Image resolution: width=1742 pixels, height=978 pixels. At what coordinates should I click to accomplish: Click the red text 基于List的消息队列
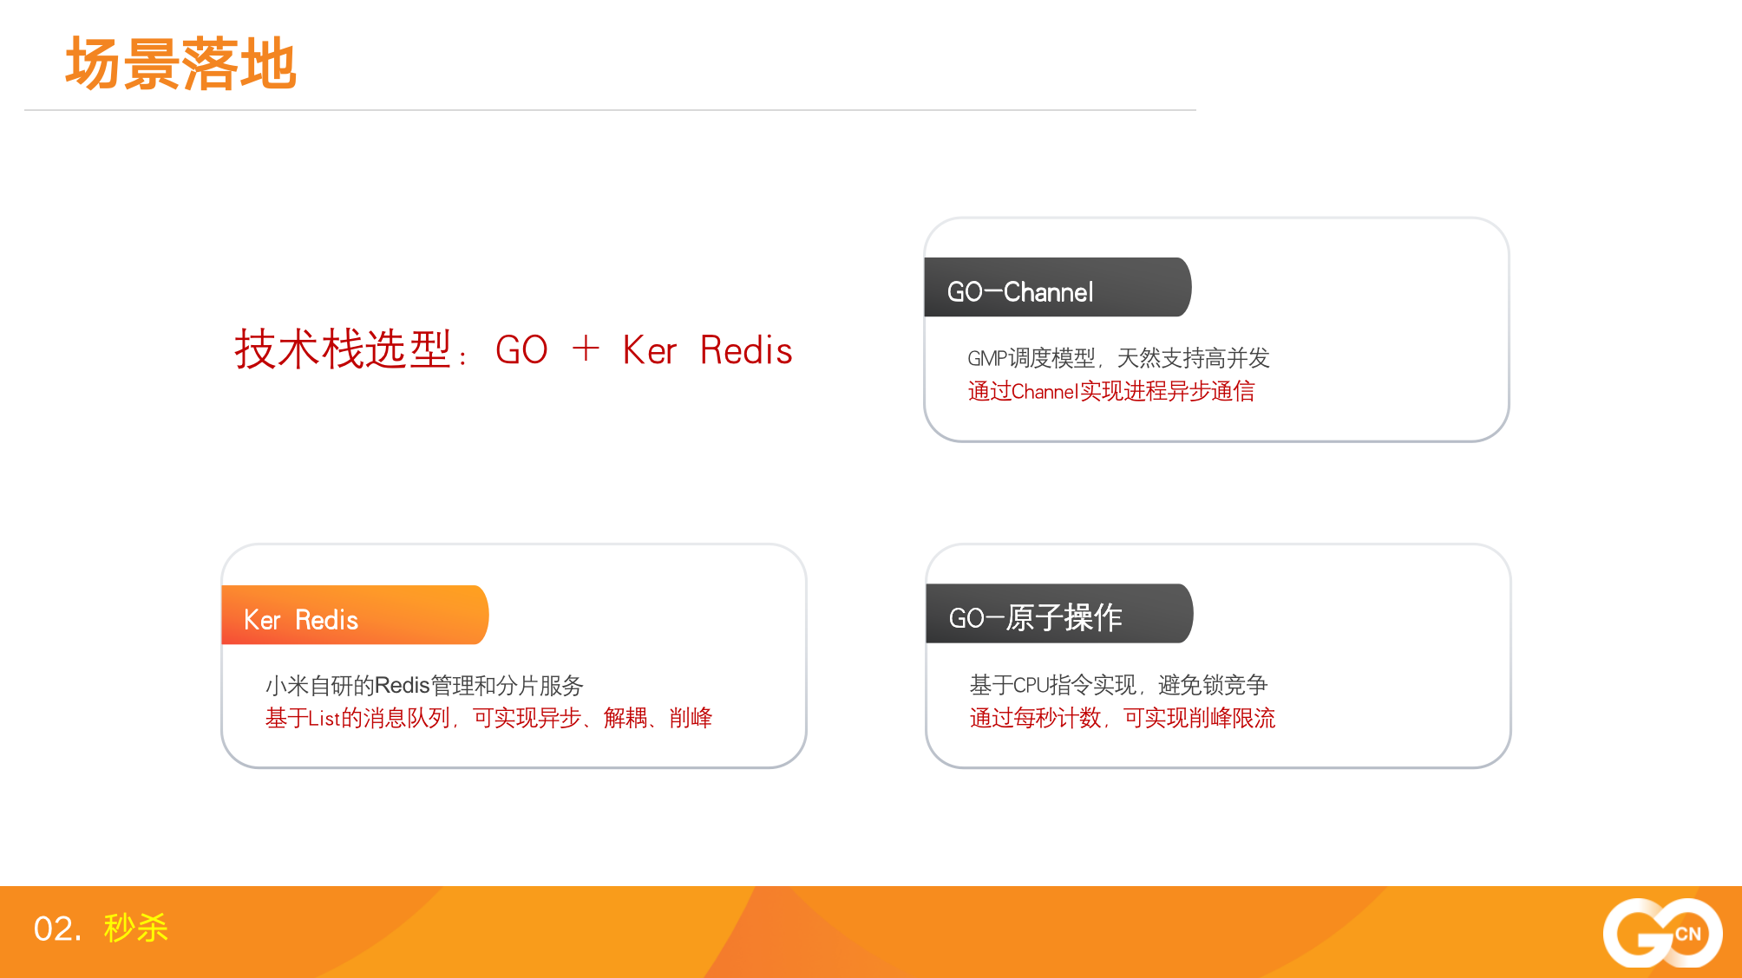pos(357,718)
